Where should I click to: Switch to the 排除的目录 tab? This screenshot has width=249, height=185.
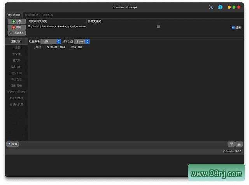tap(32, 15)
